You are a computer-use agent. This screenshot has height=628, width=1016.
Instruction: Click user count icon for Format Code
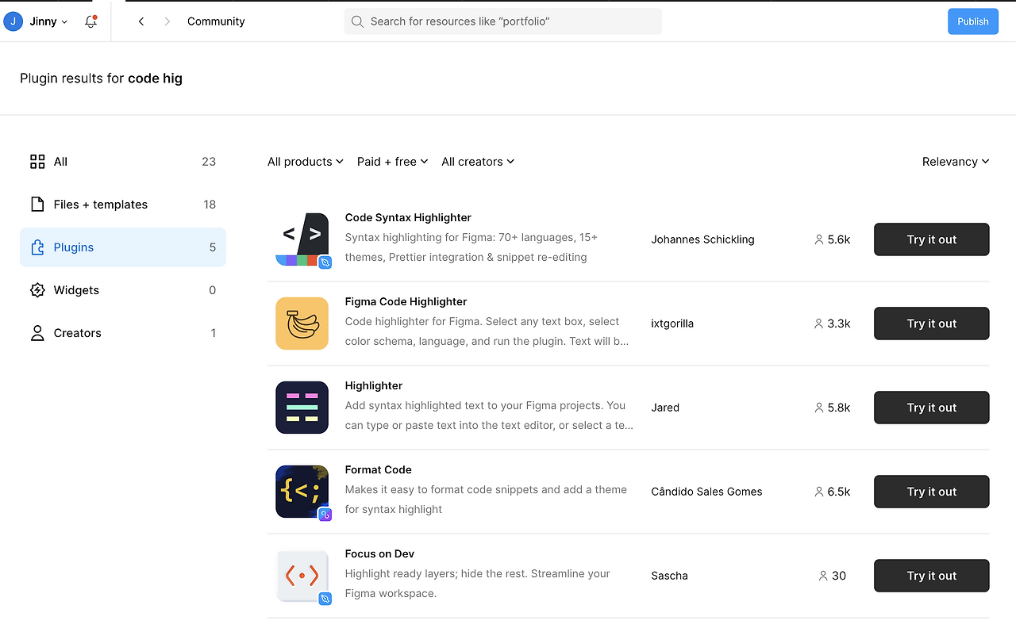click(x=819, y=492)
